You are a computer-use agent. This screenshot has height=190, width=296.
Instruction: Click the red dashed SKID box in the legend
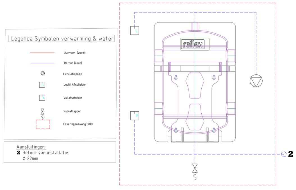43,124
